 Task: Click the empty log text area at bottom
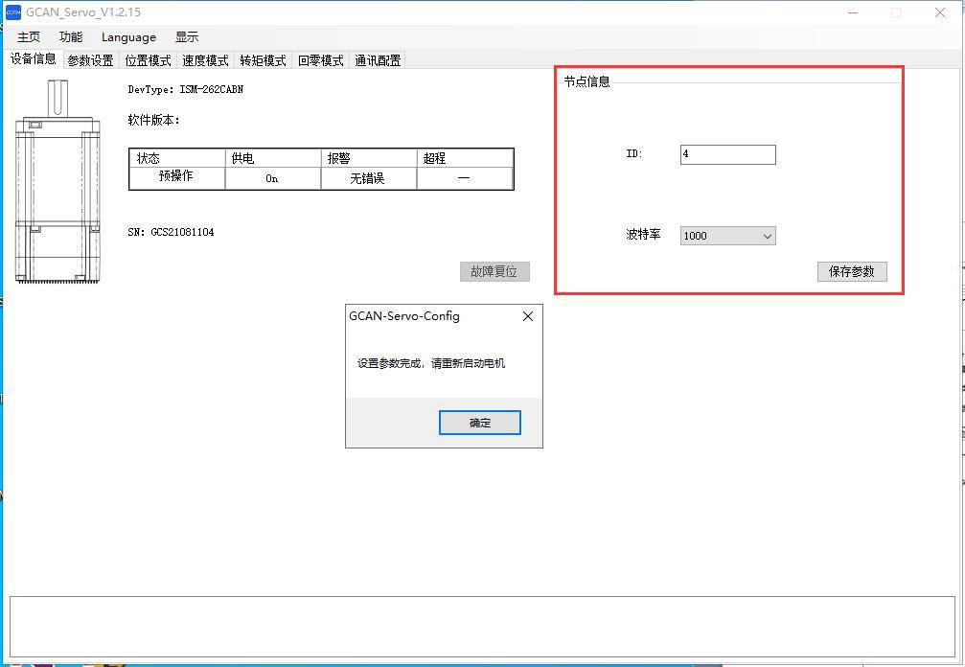pos(482,624)
